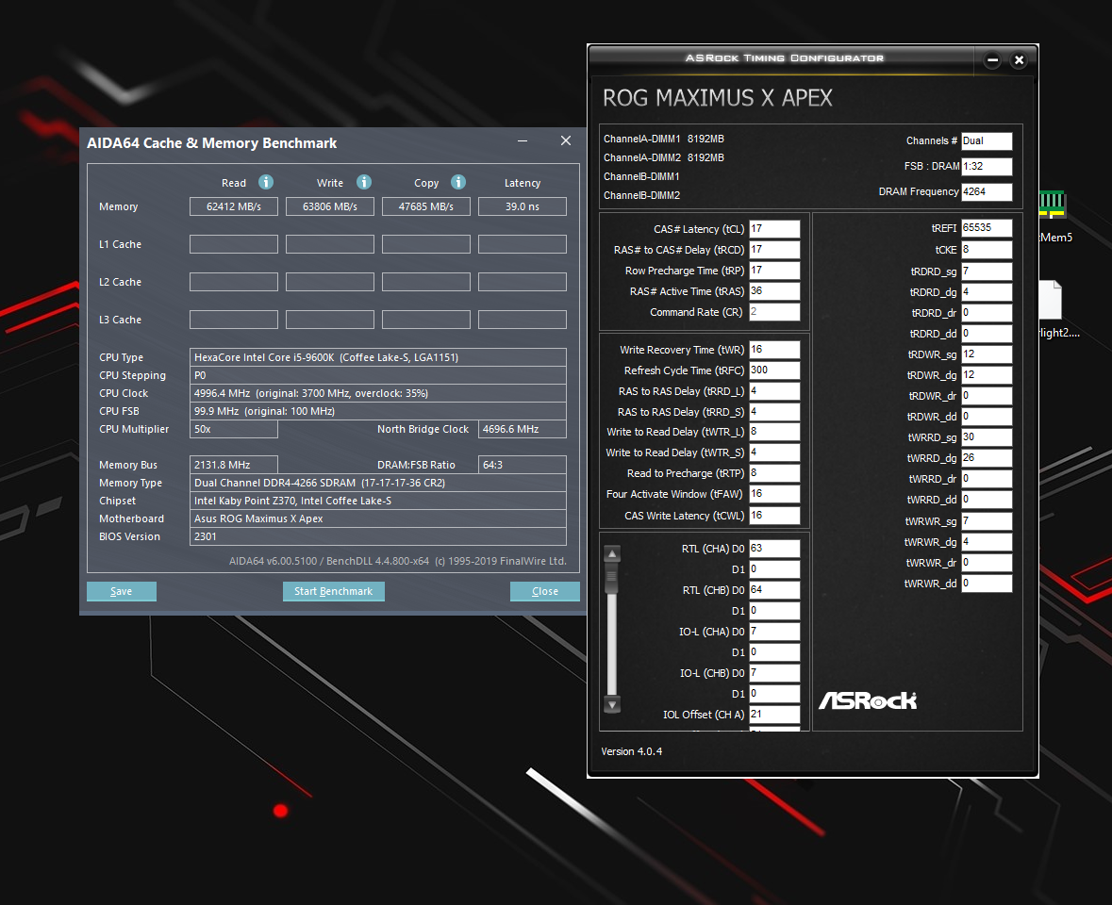
Task: Click the Refresh Cycle Time (tRFC) field
Action: pos(774,370)
